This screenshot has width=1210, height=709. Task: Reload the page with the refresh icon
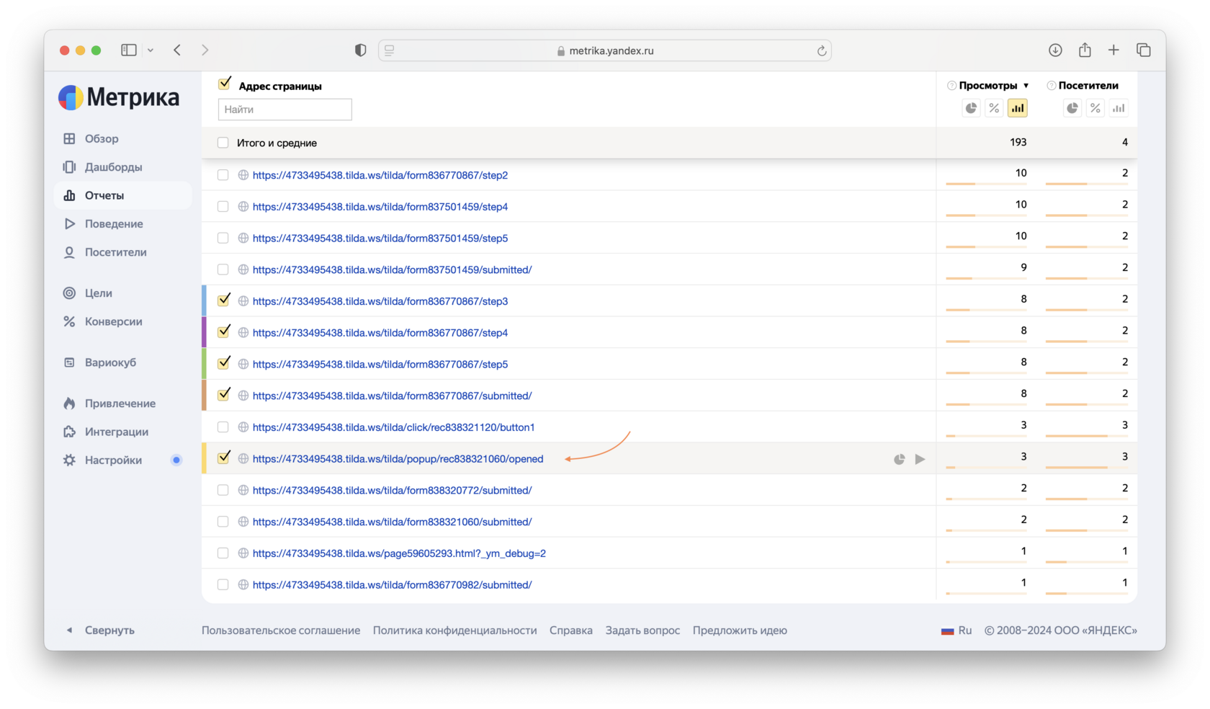tap(821, 50)
